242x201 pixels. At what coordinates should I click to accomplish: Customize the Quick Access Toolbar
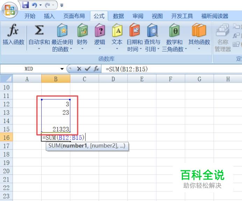click(x=62, y=5)
